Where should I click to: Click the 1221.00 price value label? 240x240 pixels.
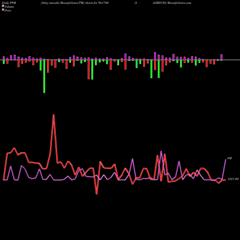click(x=233, y=179)
